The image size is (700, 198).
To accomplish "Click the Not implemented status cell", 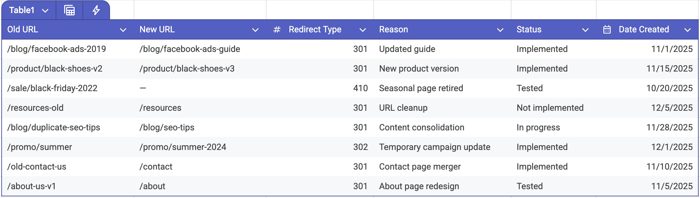I will (550, 108).
